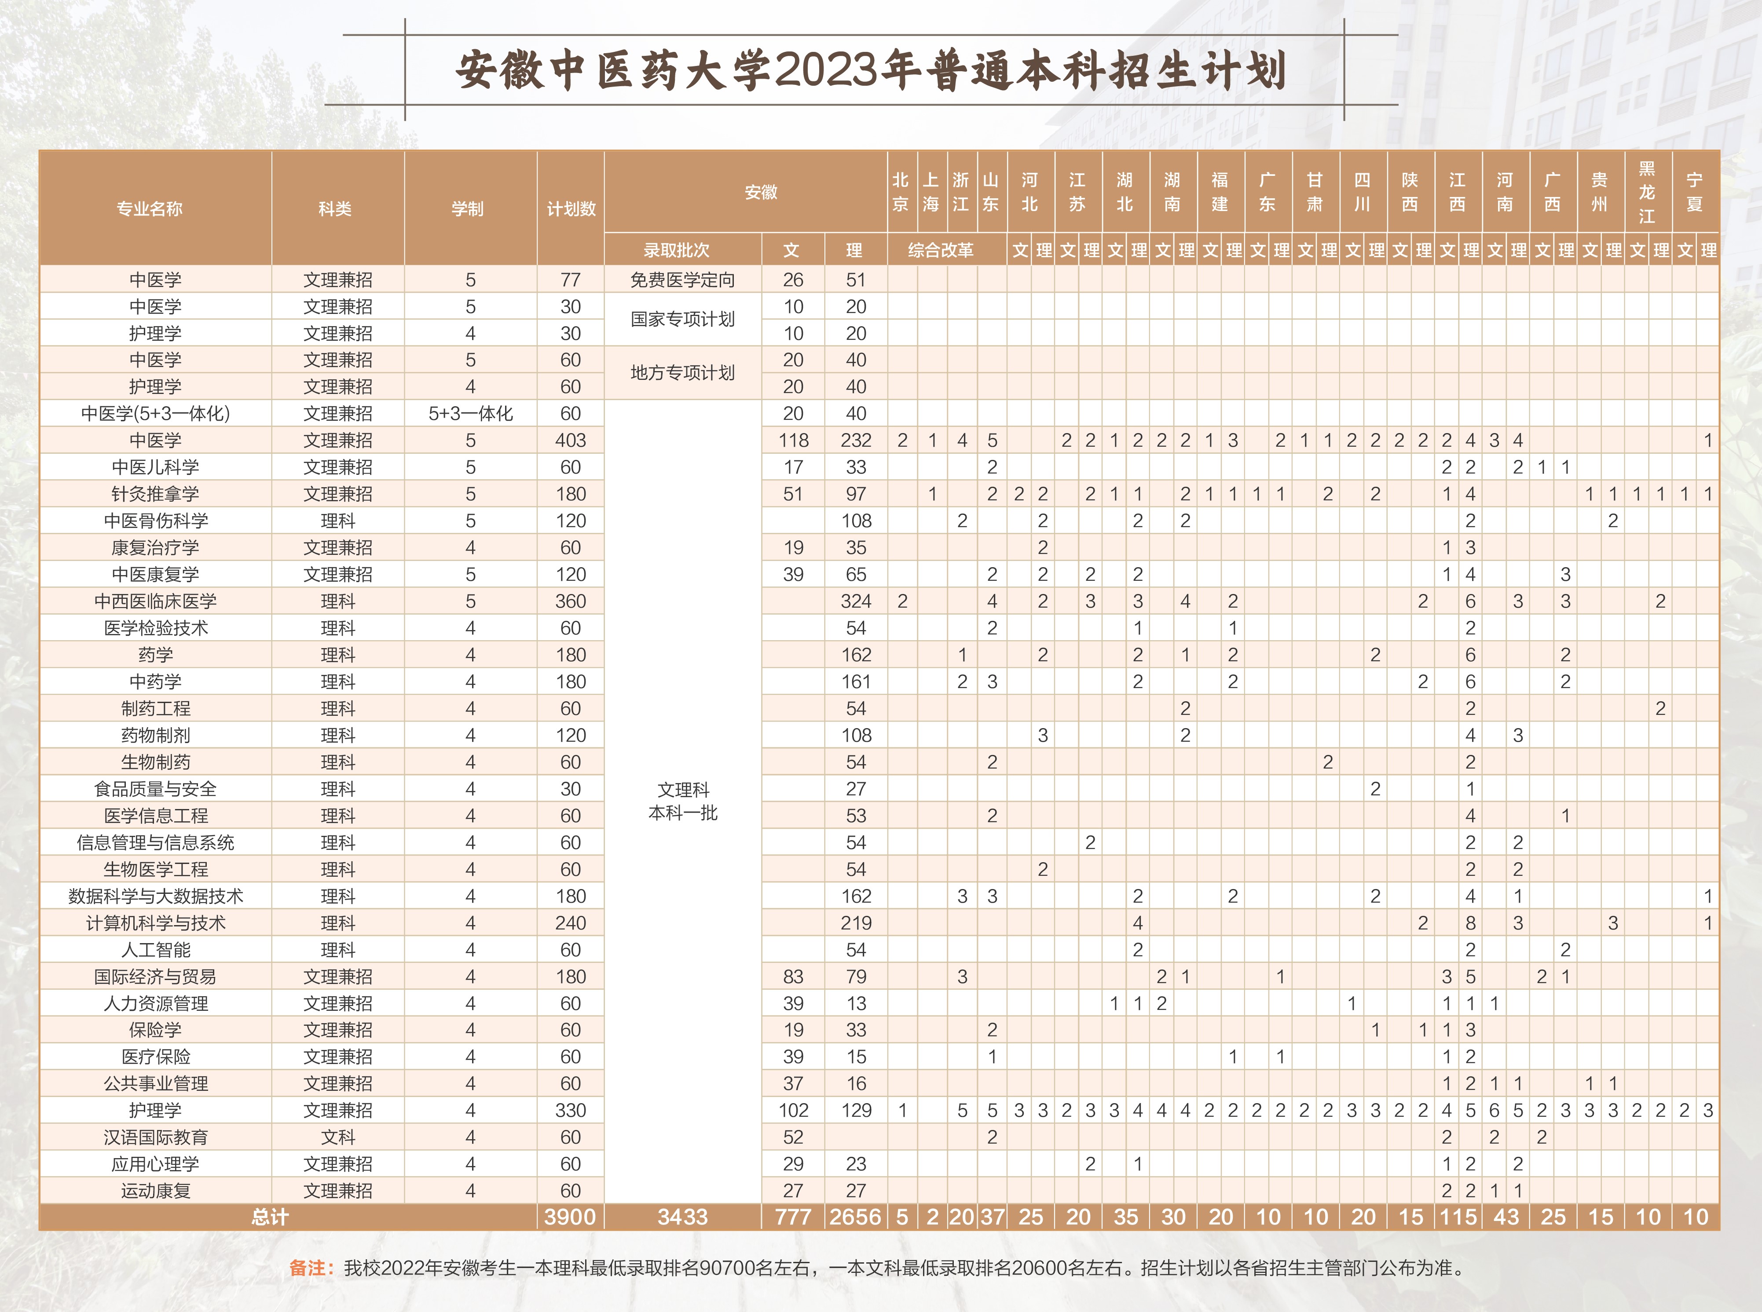Select the 国际经济与贸易 major name
Image resolution: width=1762 pixels, height=1312 pixels.
[156, 977]
